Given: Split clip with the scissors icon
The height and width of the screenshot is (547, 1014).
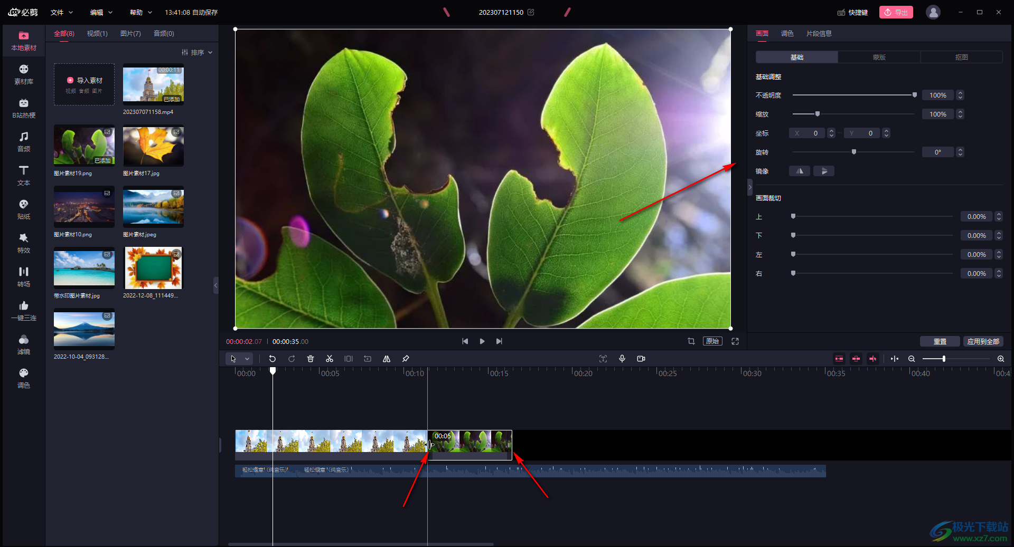Looking at the screenshot, I should pos(330,359).
